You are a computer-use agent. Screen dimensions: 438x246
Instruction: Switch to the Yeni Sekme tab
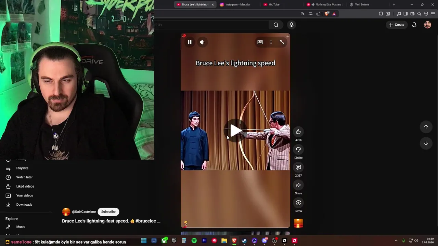(x=362, y=4)
